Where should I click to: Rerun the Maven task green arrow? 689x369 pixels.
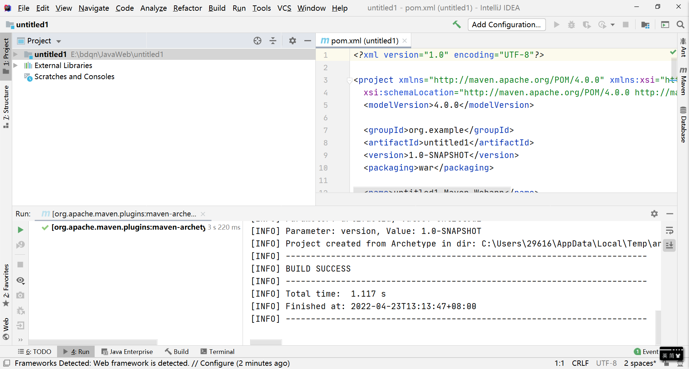[20, 230]
